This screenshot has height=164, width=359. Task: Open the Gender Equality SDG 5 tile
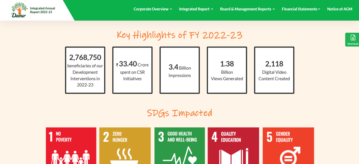[x=288, y=146]
